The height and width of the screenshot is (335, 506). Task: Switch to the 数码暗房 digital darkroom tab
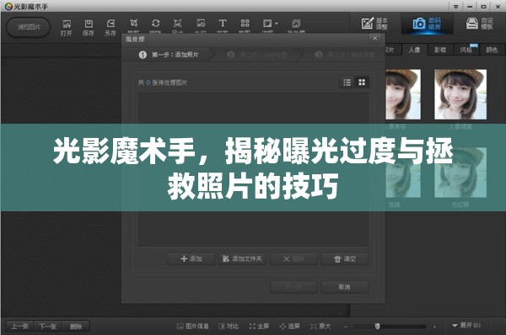pyautogui.click(x=427, y=24)
